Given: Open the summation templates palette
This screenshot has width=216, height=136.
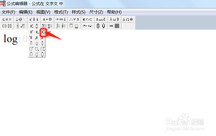Looking at the screenshot, I should pos(47,26).
